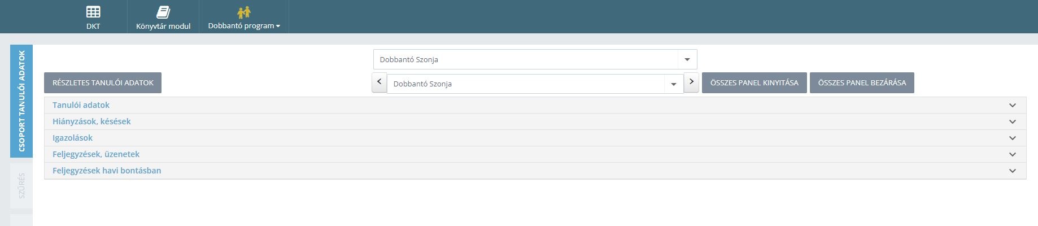1038x226 pixels.
Task: Click the Dobbantó program children icon
Action: (x=244, y=12)
